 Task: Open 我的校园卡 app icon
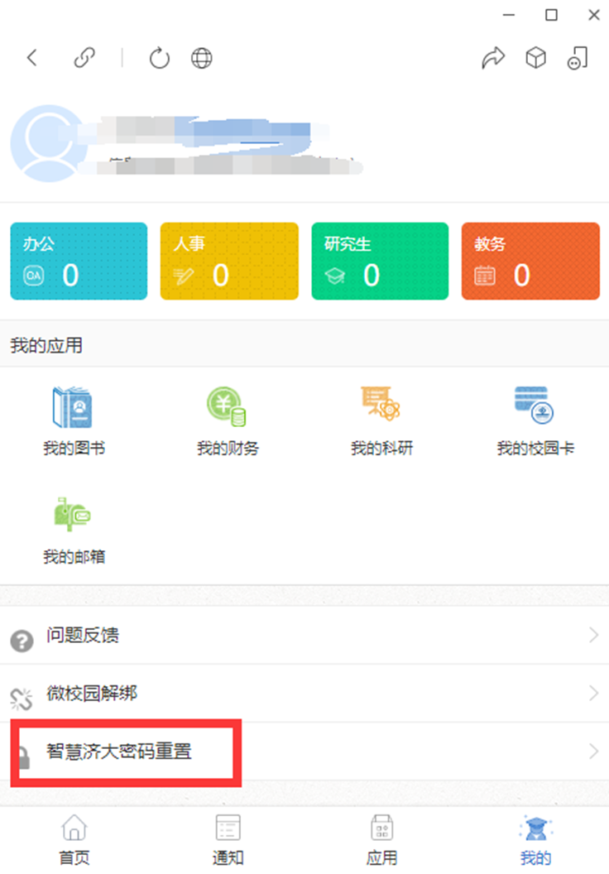[535, 407]
